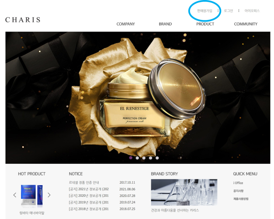The height and width of the screenshot is (219, 274).
Task: Select the first purple carousel dot
Action: pyautogui.click(x=131, y=158)
